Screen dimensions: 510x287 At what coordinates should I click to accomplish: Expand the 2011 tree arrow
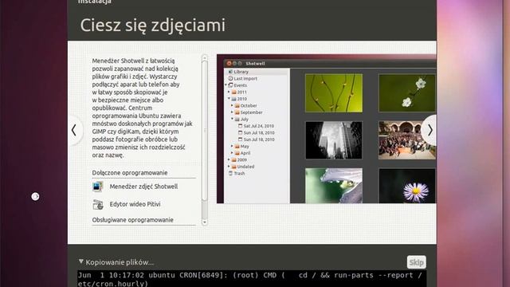click(x=229, y=92)
